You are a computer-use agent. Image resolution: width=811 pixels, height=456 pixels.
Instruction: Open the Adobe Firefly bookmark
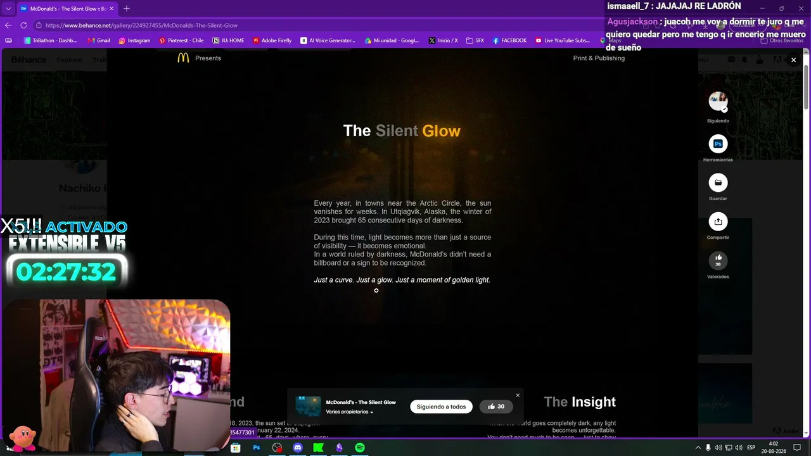coord(272,41)
